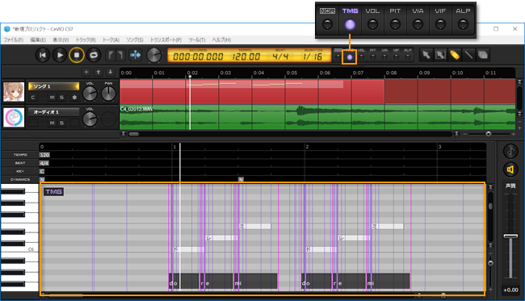Select the boxed-arrow range selection tool
Screen dimensions: 525x301
click(x=440, y=55)
